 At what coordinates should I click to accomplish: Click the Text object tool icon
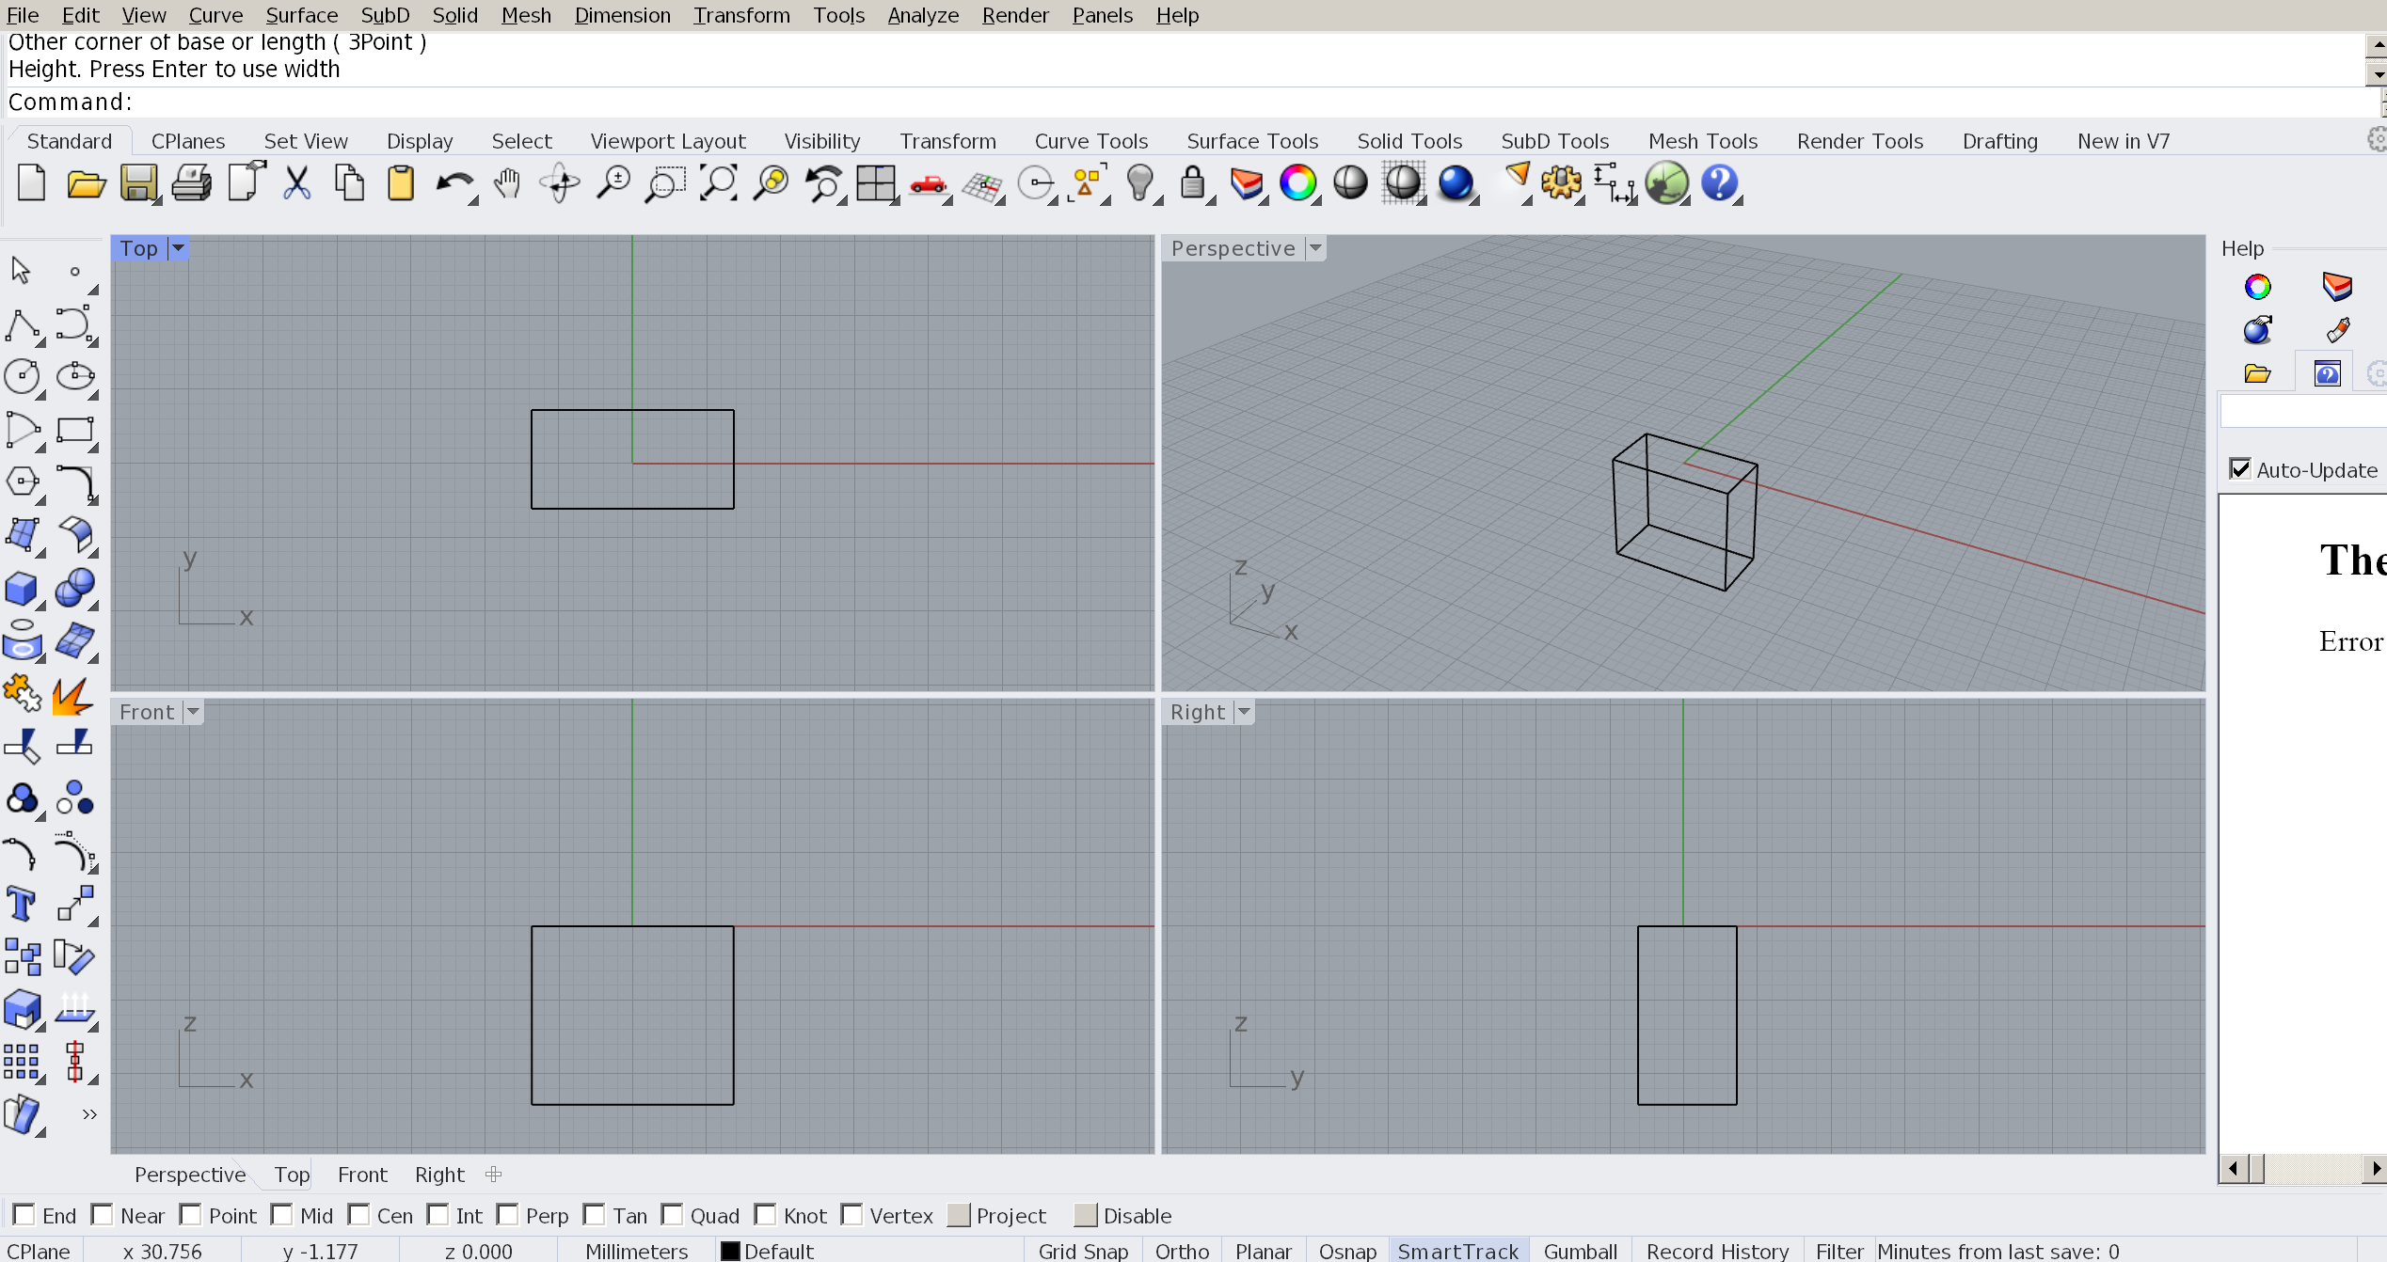22,905
